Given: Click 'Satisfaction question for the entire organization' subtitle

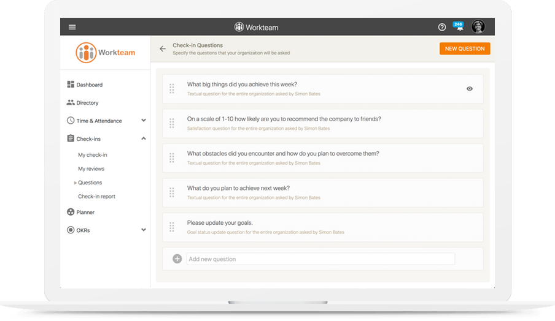Looking at the screenshot, I should click(x=258, y=129).
